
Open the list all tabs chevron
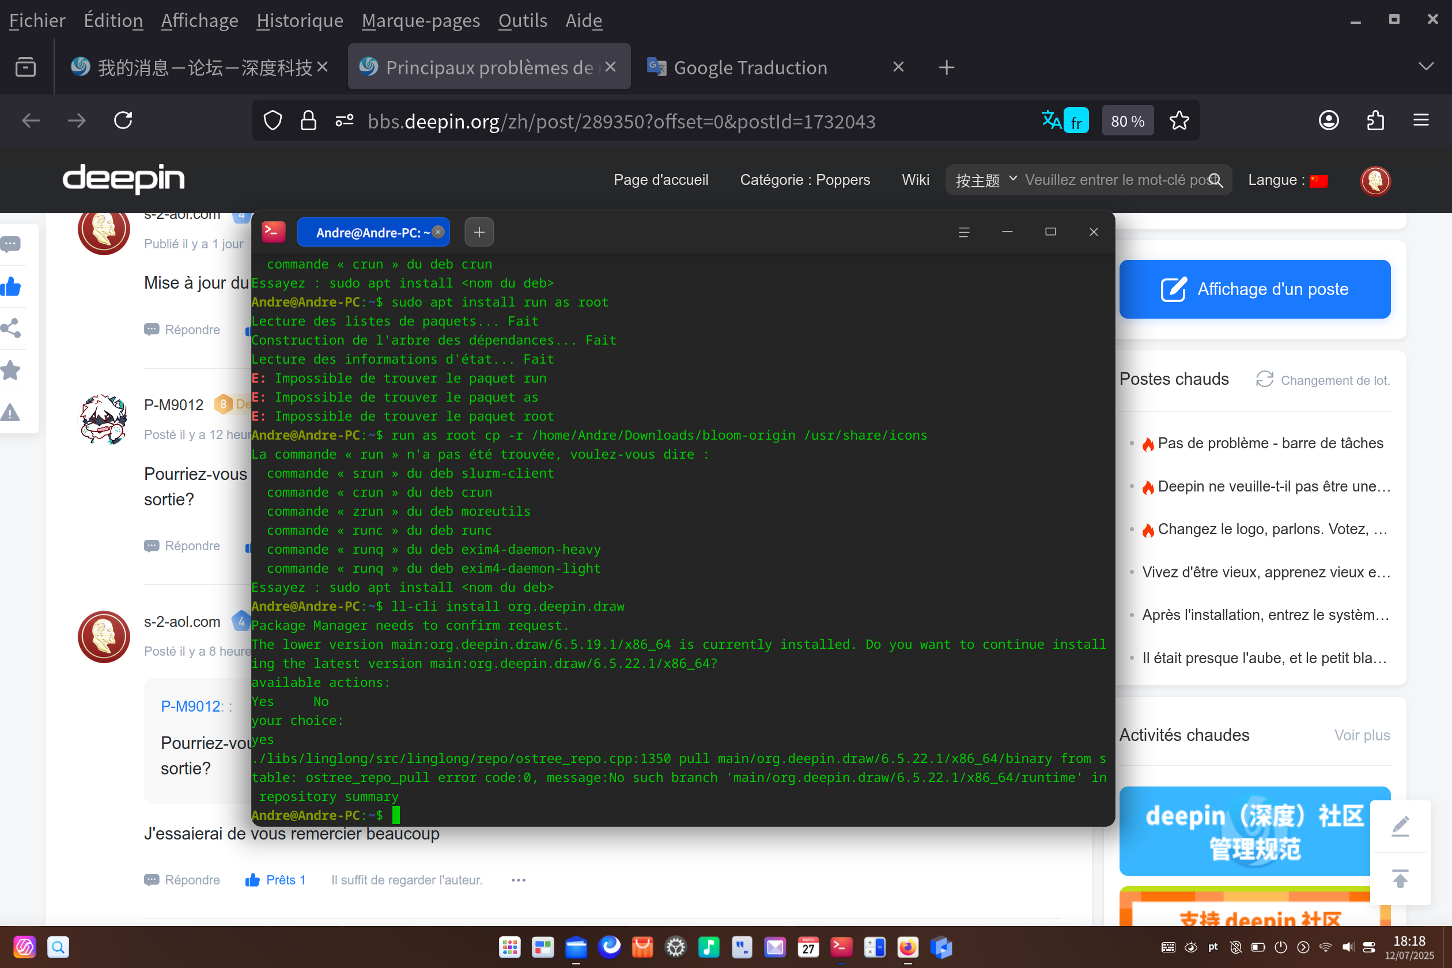point(1425,67)
